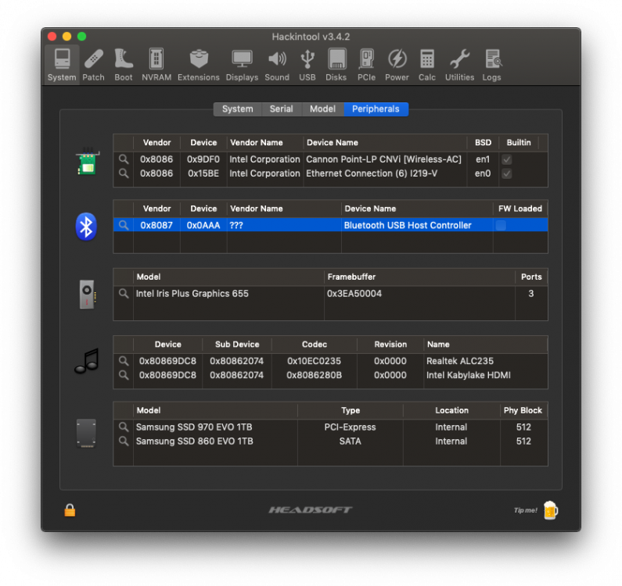This screenshot has width=622, height=586.
Task: Click the Phy Block column header
Action: point(523,410)
